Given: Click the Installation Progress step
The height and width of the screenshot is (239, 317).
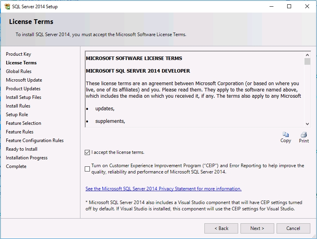Looking at the screenshot, I should coord(27,158).
